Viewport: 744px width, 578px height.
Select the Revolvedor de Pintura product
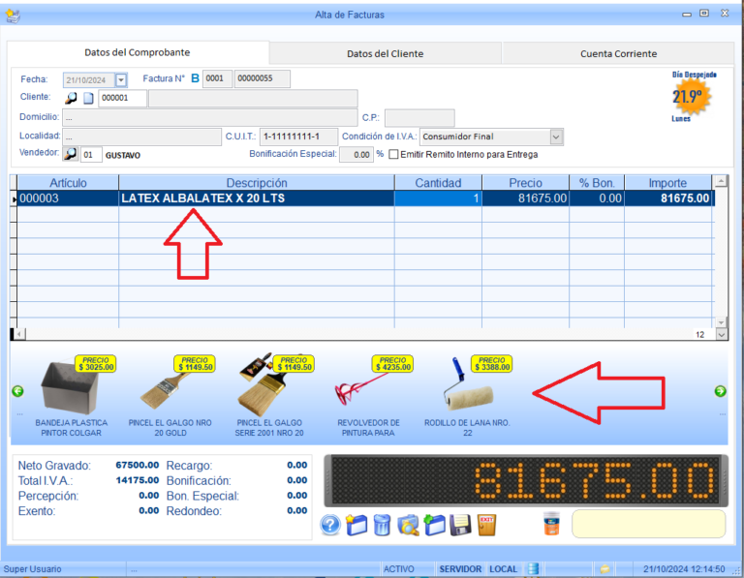coord(369,396)
